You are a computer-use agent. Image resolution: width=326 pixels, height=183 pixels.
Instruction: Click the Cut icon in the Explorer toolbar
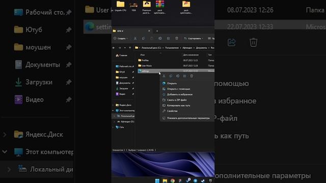pos(135,39)
